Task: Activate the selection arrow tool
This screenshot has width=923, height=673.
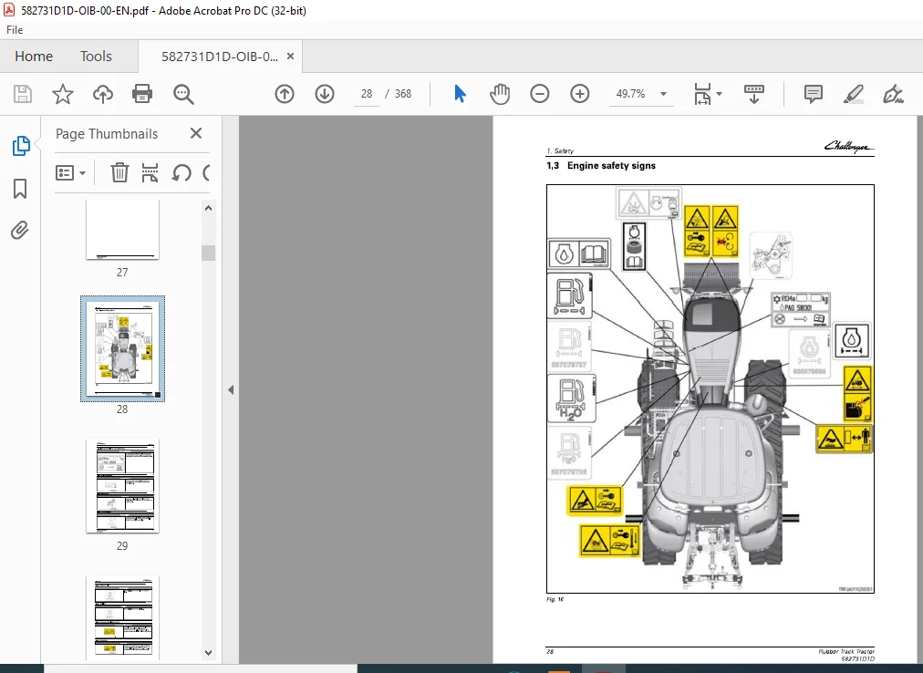Action: (460, 94)
